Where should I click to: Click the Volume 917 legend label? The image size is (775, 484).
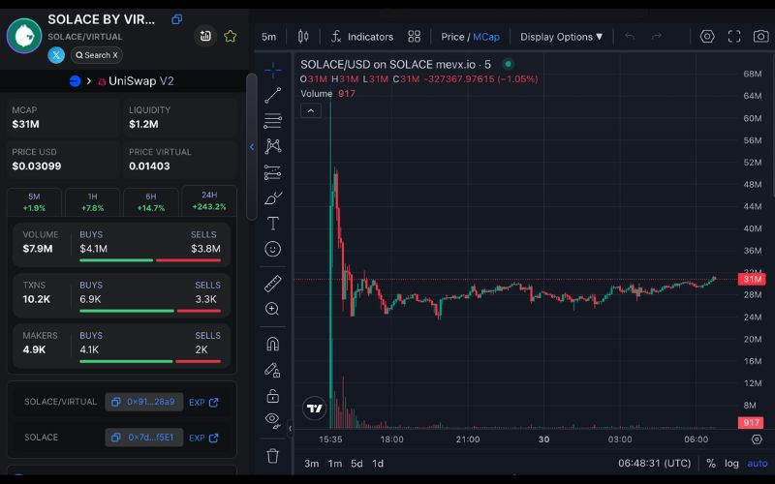click(x=327, y=93)
